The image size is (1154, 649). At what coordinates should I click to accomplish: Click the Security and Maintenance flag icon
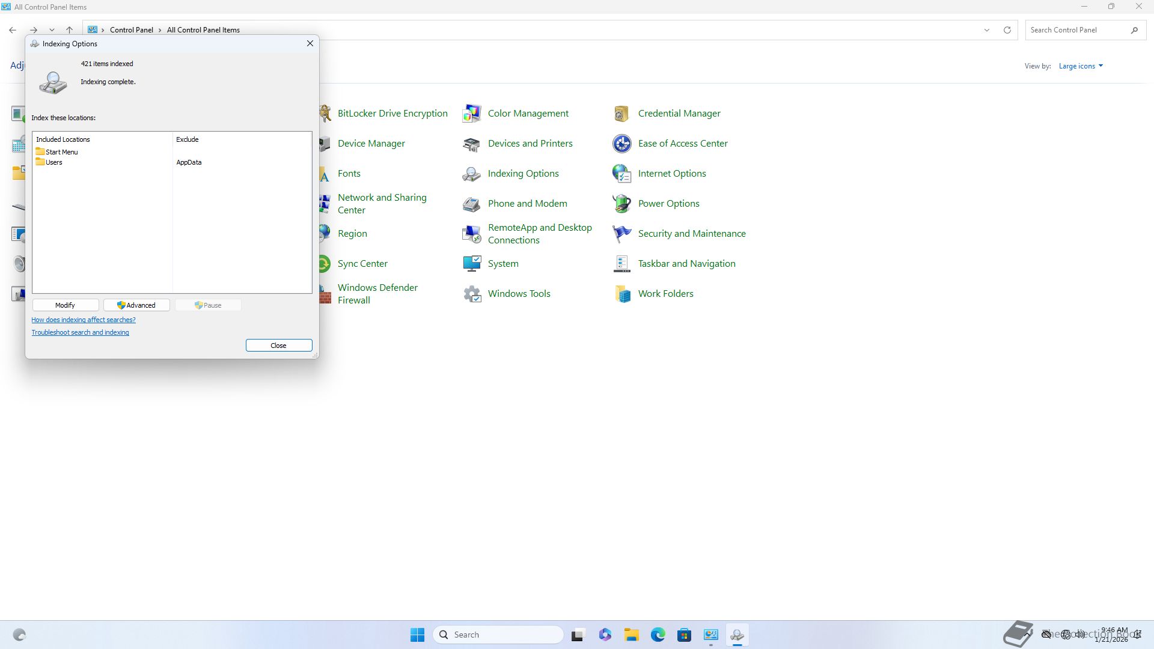[x=621, y=234]
